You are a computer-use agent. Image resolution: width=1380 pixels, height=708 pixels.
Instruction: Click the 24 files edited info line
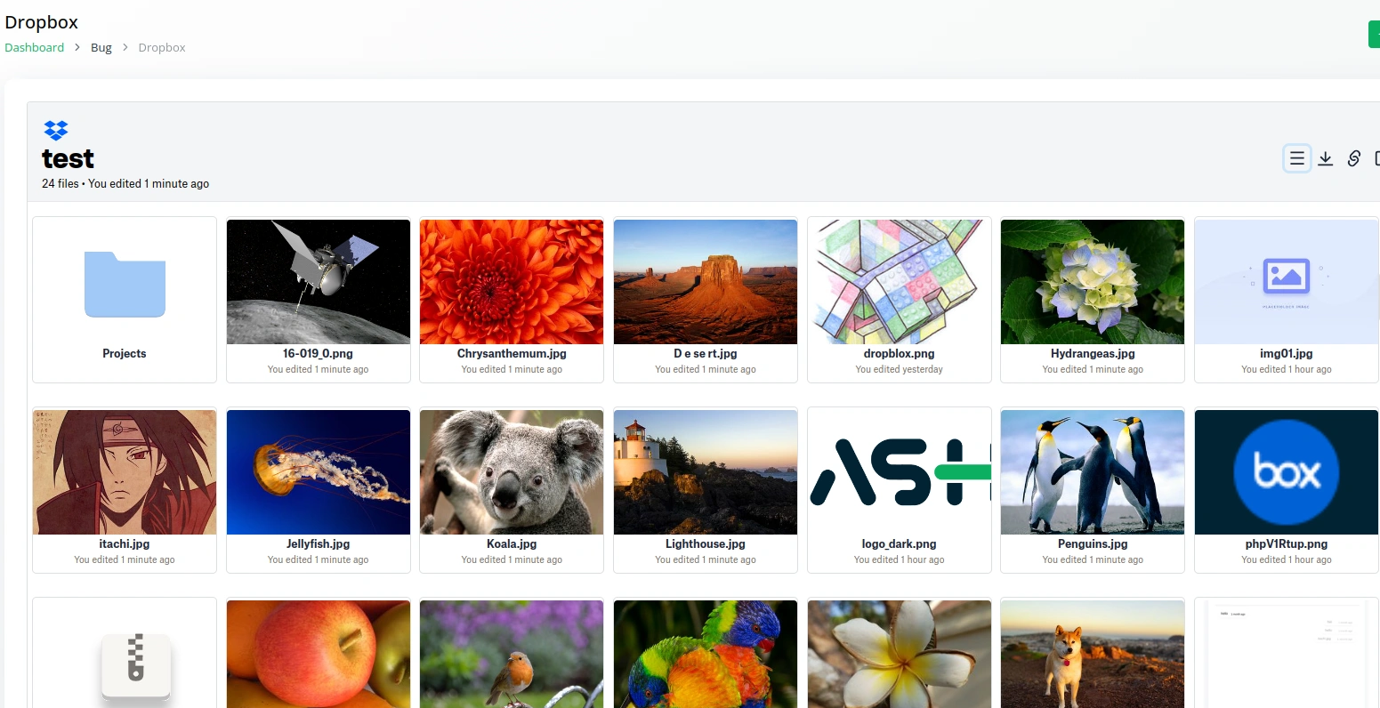125,184
